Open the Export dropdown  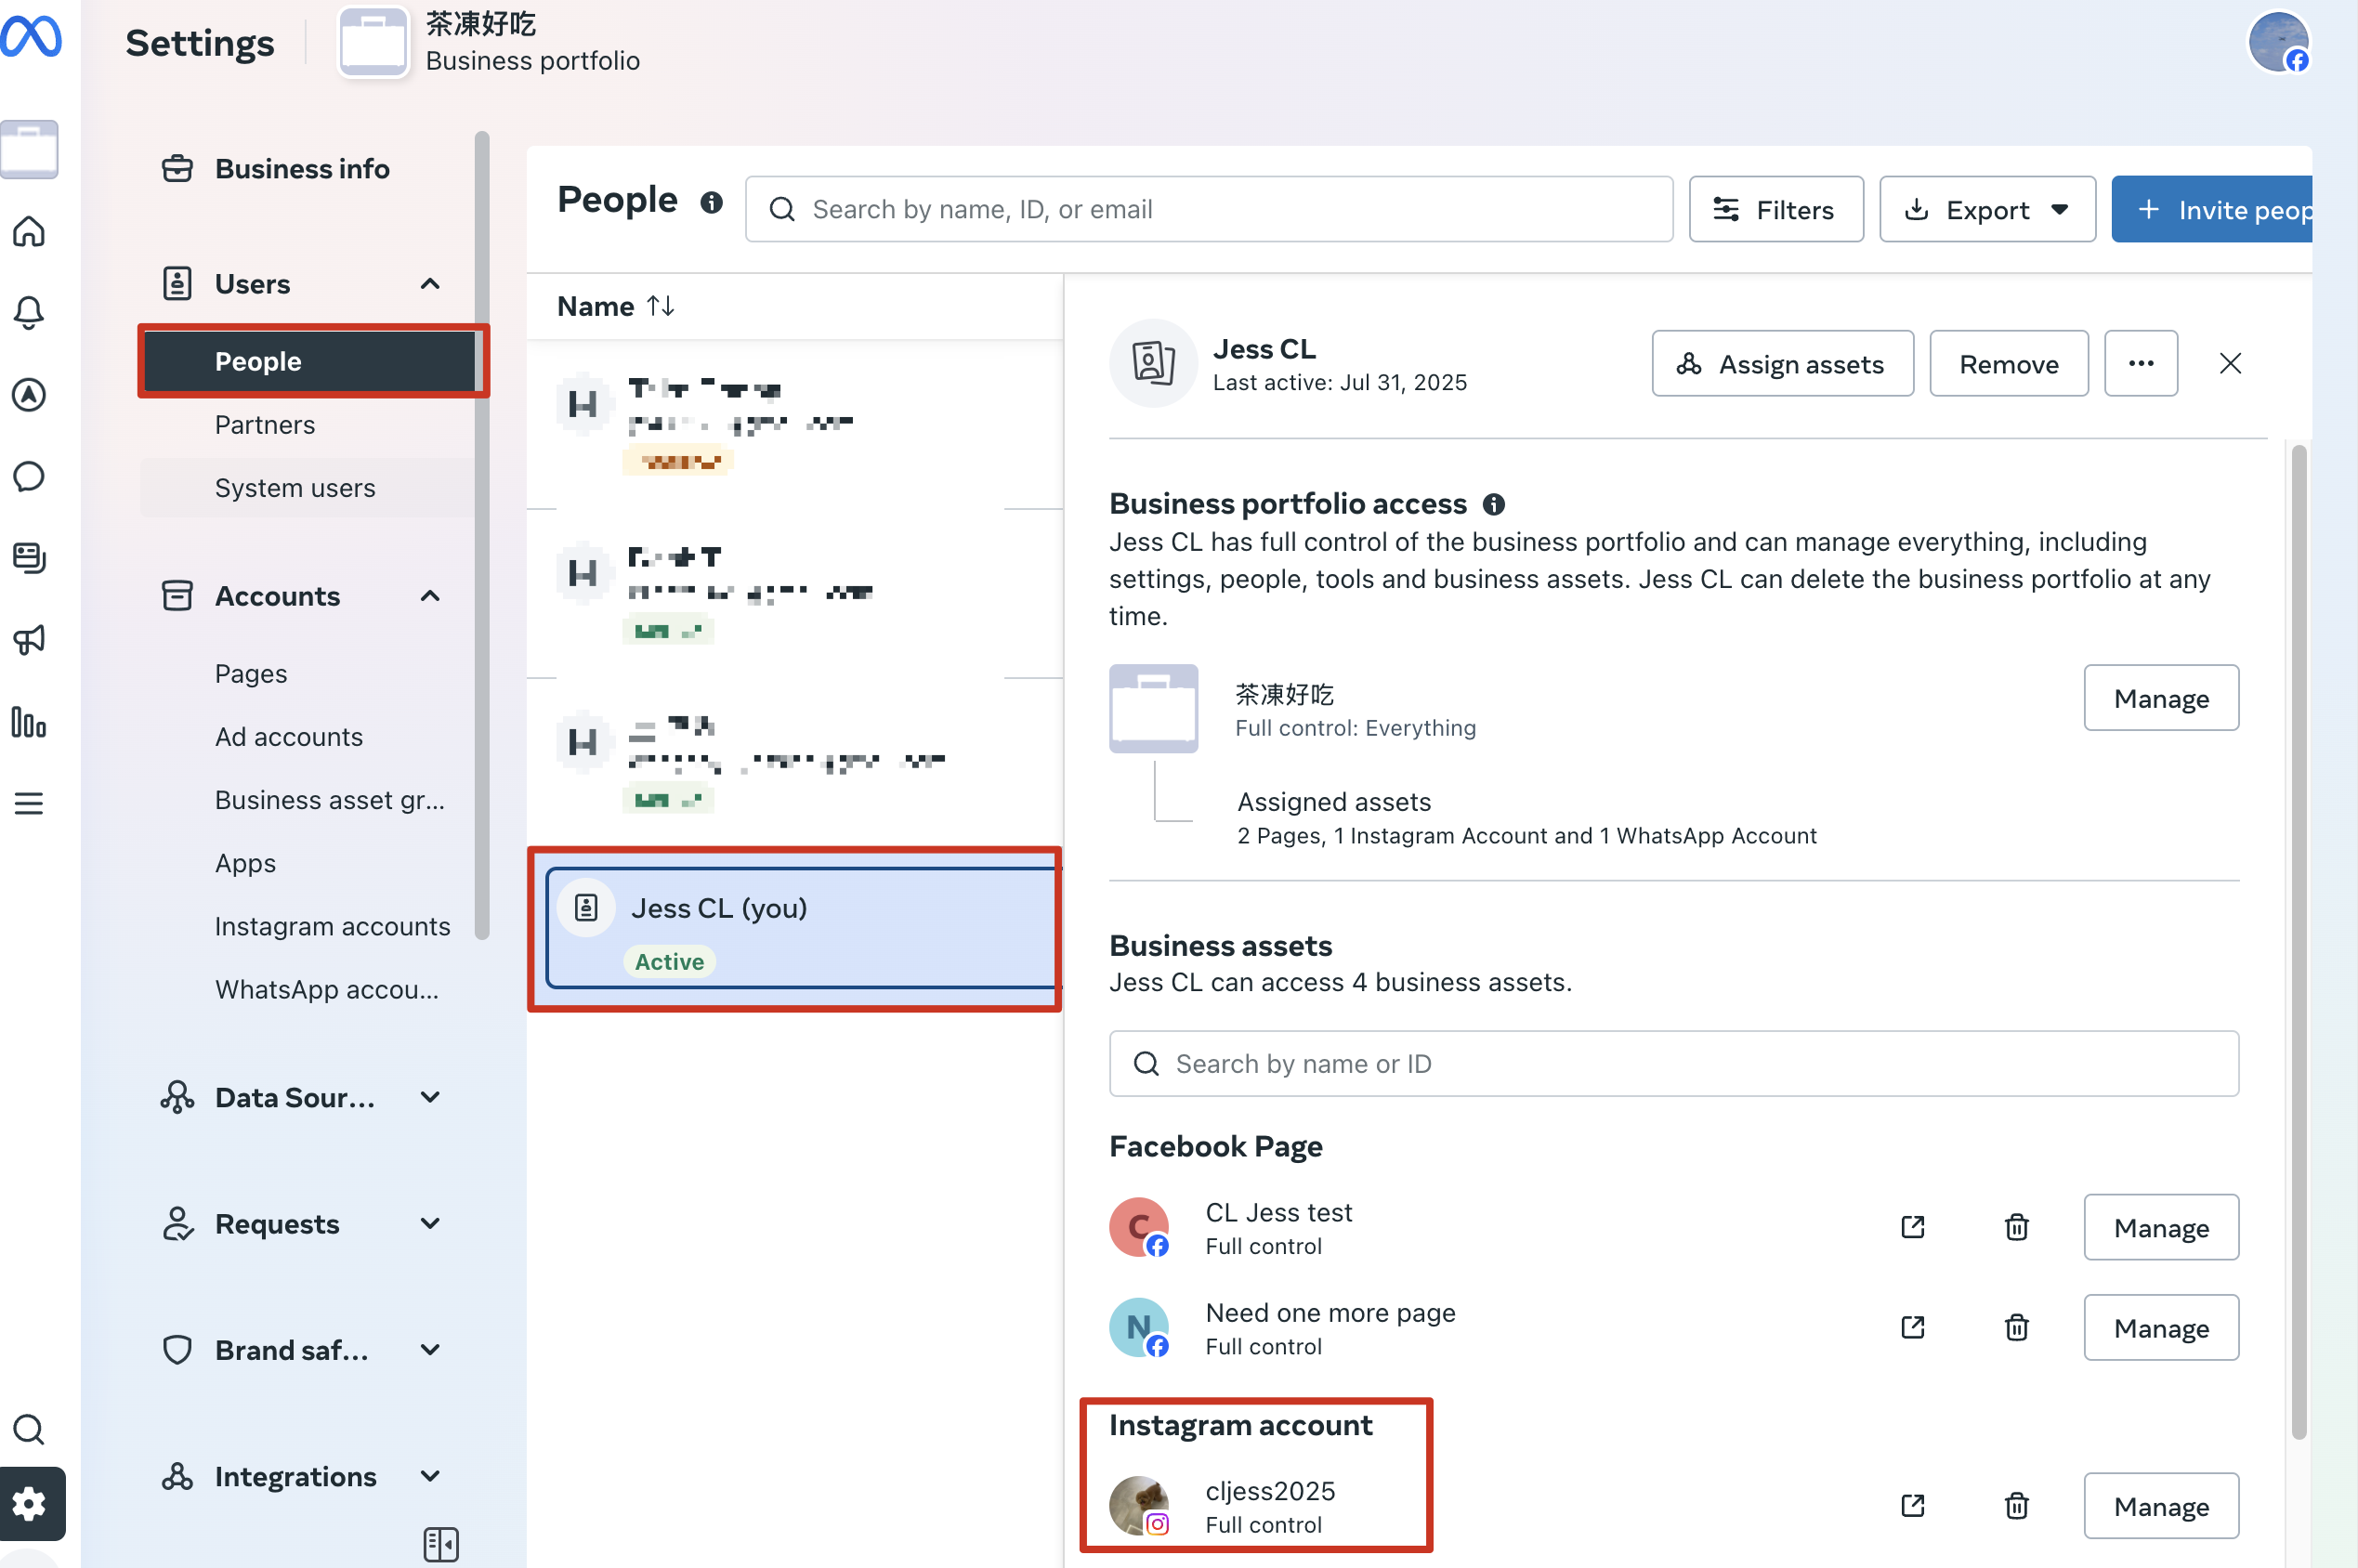(1986, 209)
